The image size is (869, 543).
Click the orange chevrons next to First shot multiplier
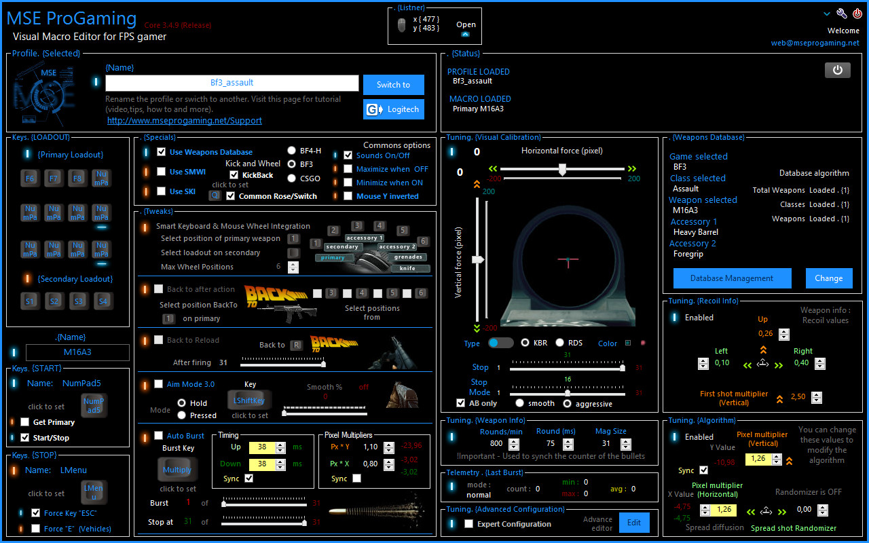779,398
